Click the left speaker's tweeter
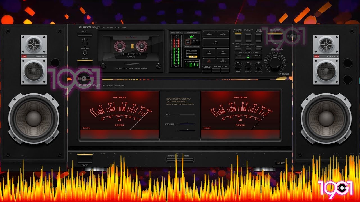This screenshot has width=360, height=202. 34,44
